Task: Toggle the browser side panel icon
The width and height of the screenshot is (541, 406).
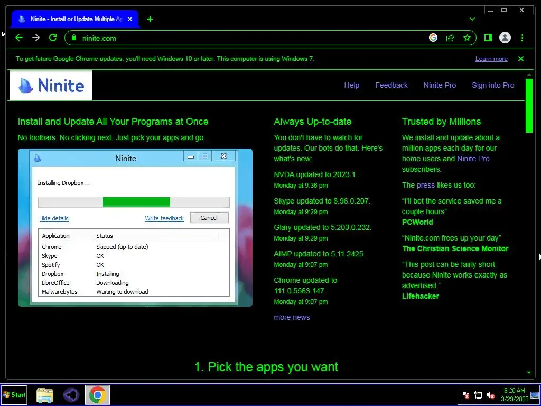Action: tap(488, 38)
